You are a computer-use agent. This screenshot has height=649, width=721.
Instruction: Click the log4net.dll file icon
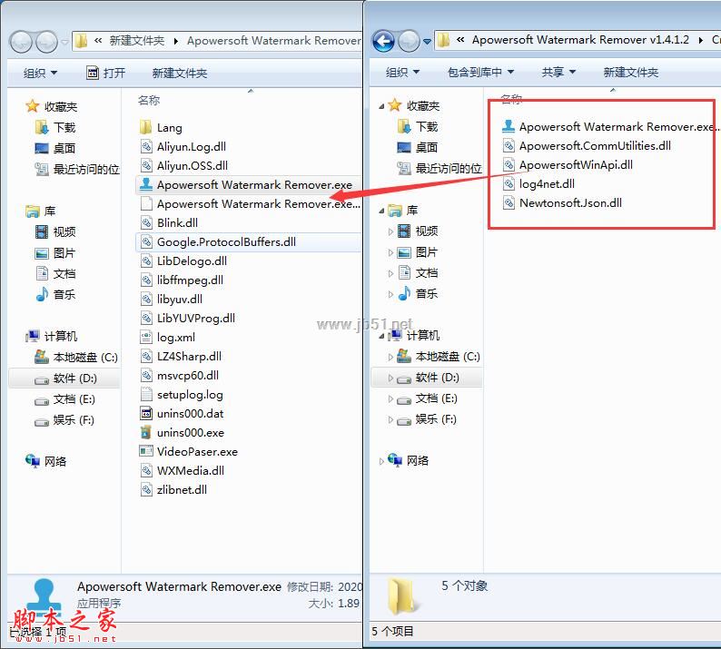(509, 183)
